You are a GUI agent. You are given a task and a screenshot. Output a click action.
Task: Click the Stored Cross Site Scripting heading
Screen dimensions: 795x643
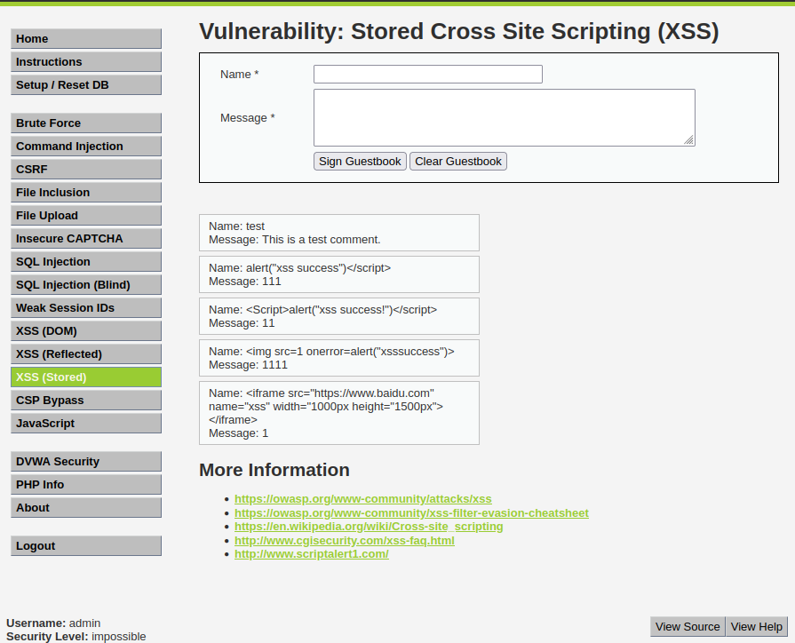pos(459,31)
